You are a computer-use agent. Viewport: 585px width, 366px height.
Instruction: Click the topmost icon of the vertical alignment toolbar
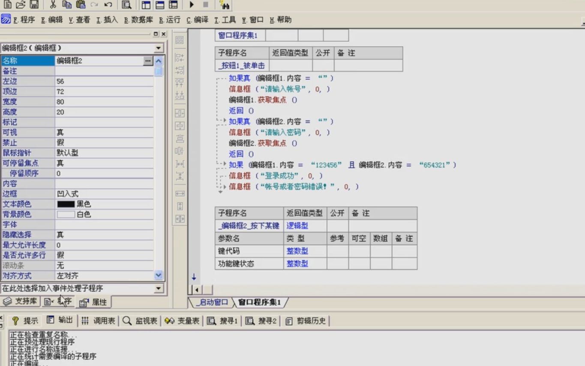pos(180,40)
